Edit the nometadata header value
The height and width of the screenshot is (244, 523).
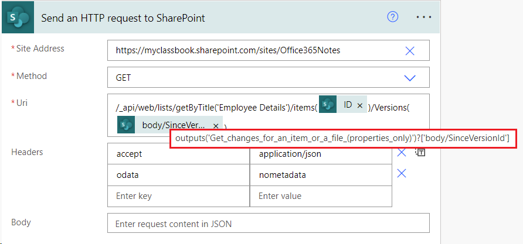tap(321, 175)
